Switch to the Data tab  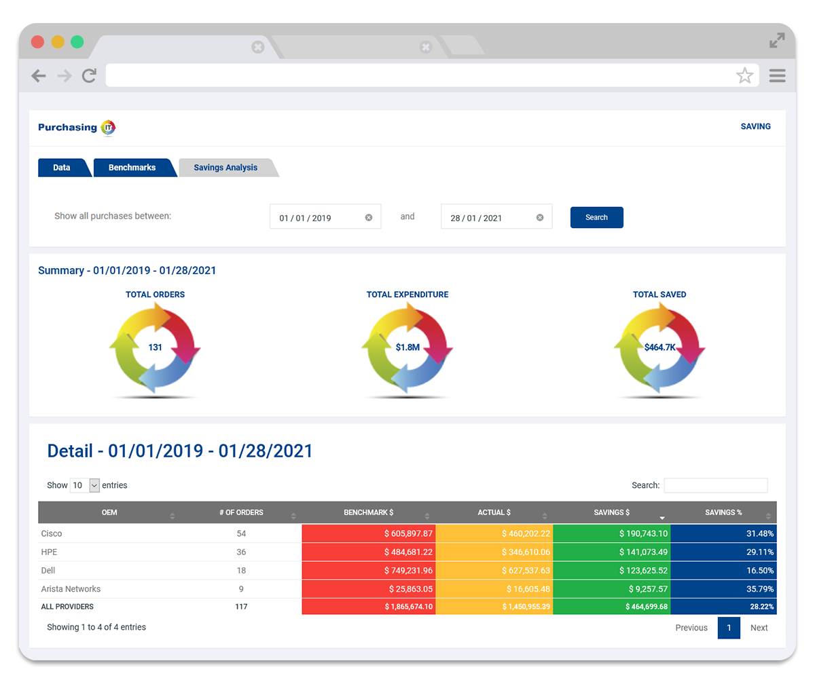pos(62,168)
